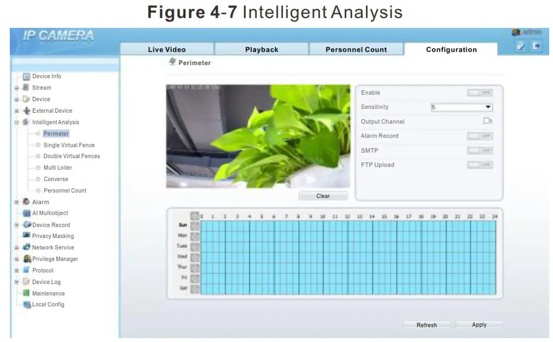
Task: Click Apply to save settings
Action: point(479,324)
